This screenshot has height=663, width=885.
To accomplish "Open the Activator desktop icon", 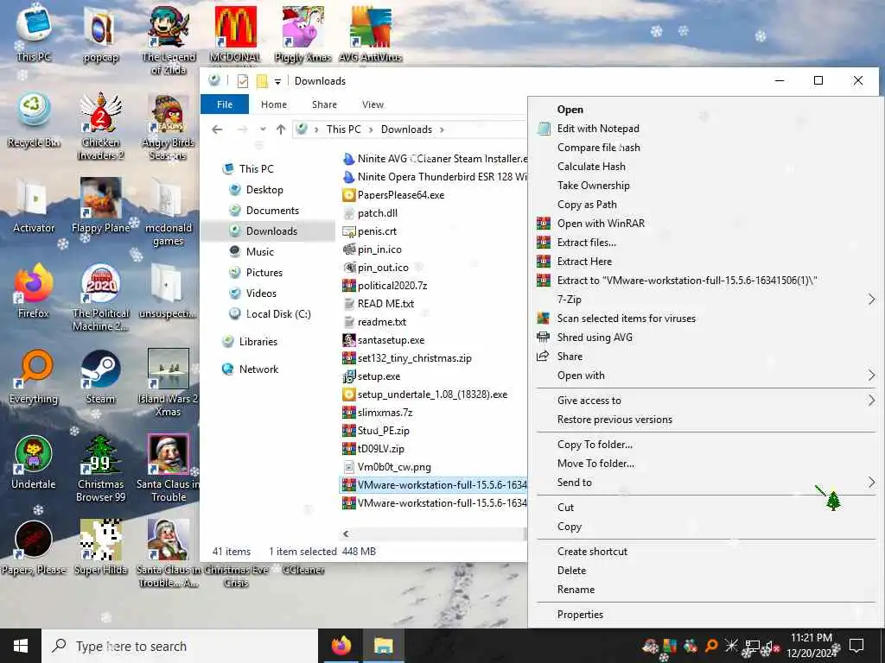I will 34,205.
